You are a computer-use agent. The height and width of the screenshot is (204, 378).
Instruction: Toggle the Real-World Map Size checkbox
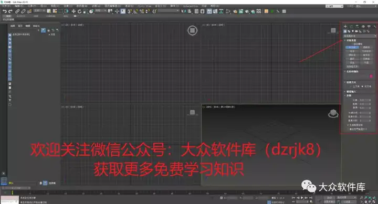[348, 129]
